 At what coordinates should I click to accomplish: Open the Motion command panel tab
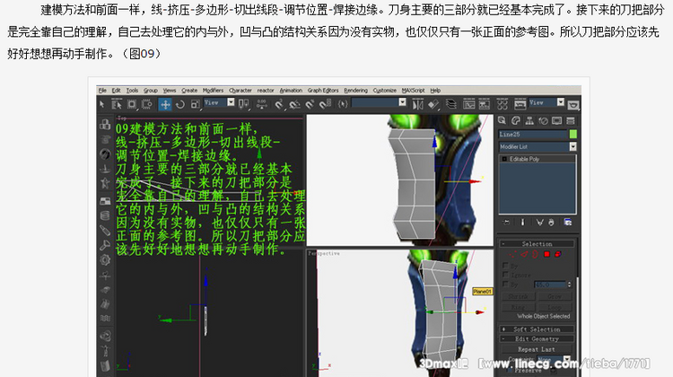click(x=544, y=121)
